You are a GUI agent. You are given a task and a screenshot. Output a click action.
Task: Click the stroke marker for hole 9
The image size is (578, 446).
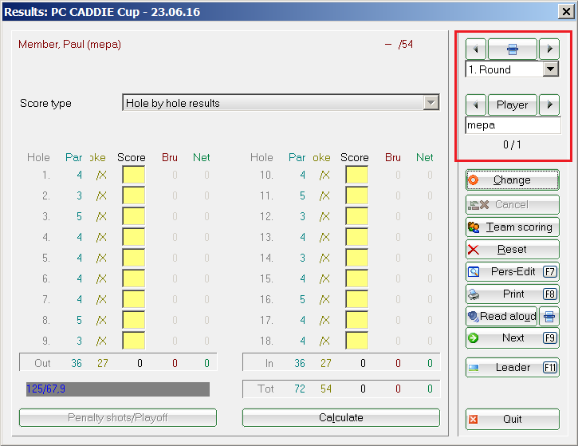[x=101, y=341]
